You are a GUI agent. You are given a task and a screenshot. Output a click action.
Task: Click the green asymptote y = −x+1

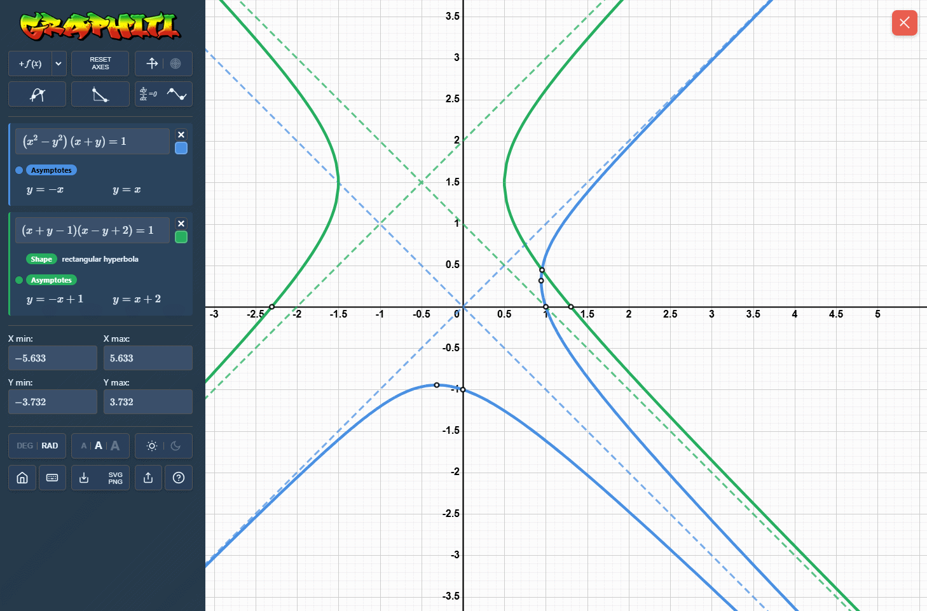click(x=55, y=299)
